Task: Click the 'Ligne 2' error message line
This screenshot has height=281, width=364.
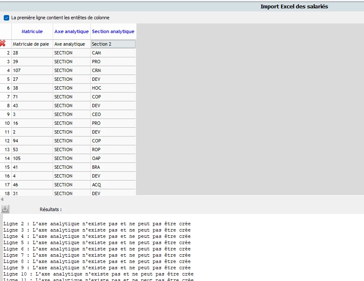Action: [x=97, y=224]
